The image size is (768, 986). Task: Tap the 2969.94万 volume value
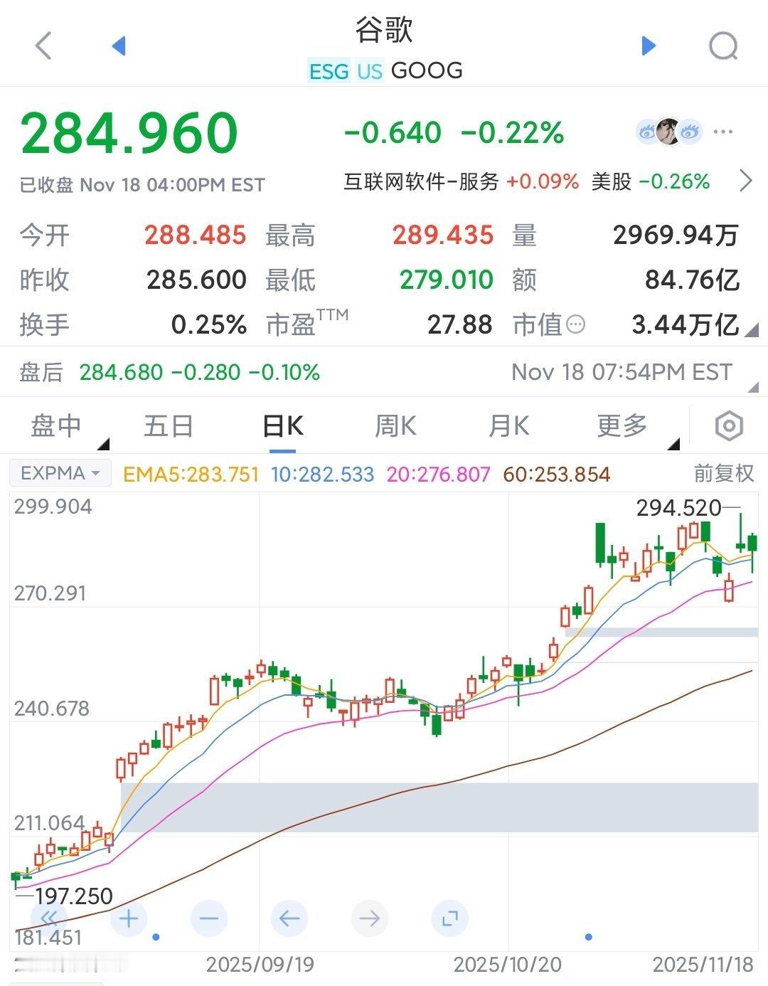[x=676, y=235]
